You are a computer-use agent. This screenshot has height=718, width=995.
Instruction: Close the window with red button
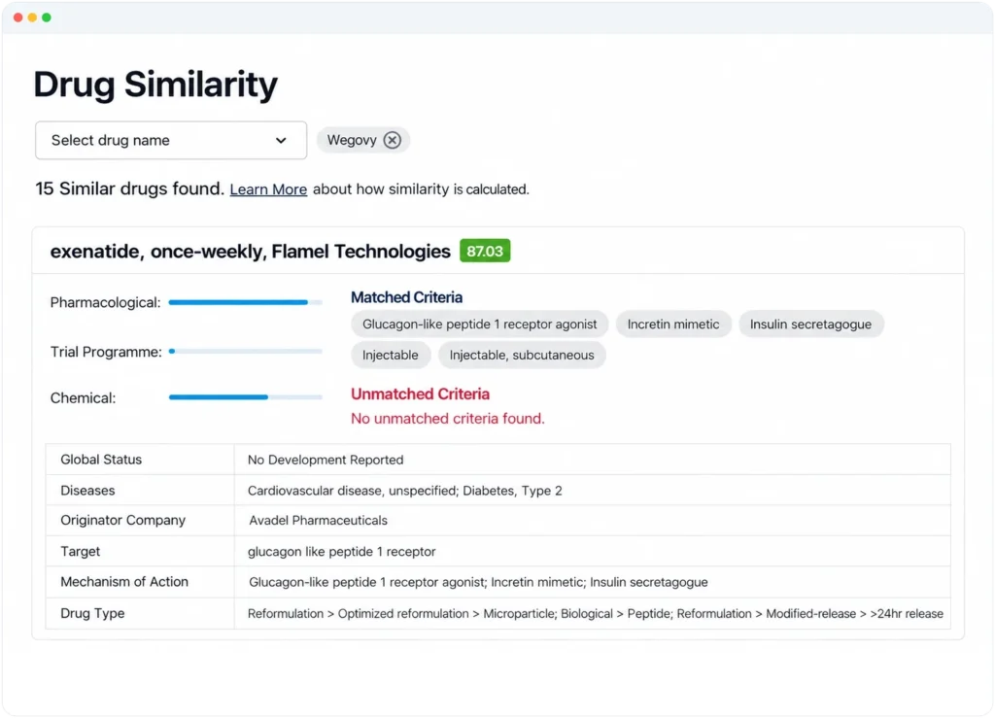(x=17, y=17)
